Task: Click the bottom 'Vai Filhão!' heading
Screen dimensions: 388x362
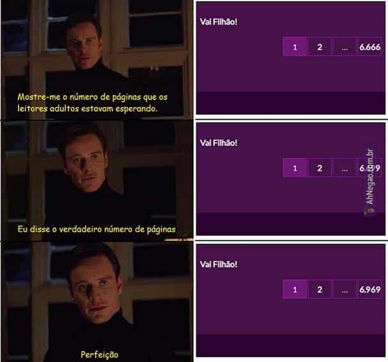Action: (218, 264)
